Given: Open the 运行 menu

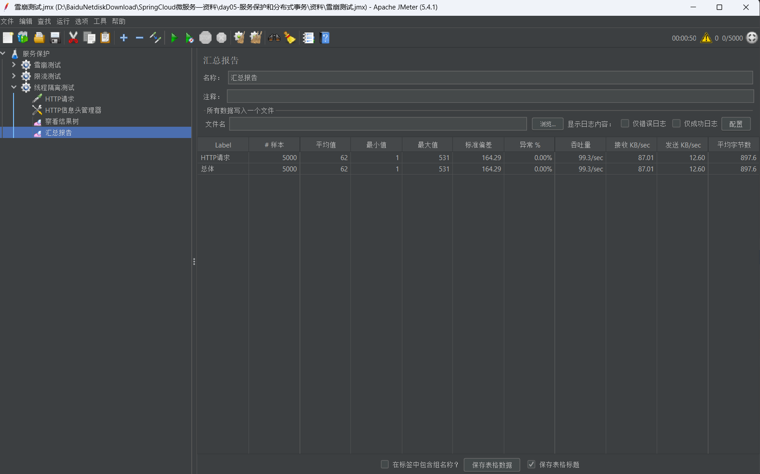Looking at the screenshot, I should click(x=62, y=21).
